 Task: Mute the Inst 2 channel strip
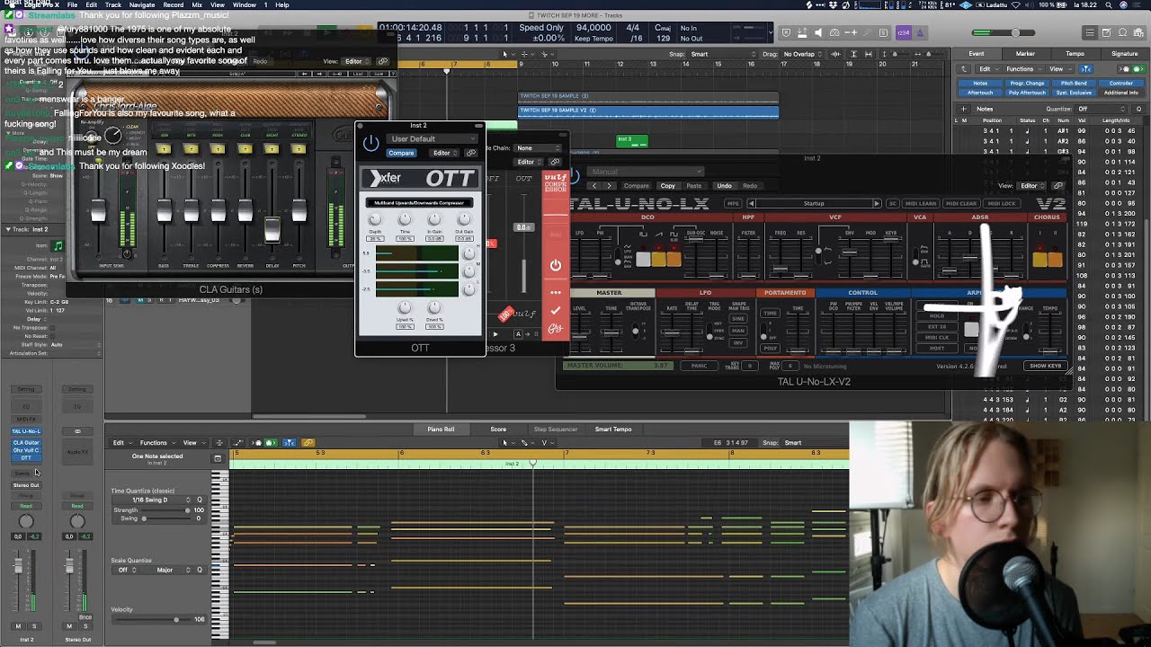[x=18, y=626]
